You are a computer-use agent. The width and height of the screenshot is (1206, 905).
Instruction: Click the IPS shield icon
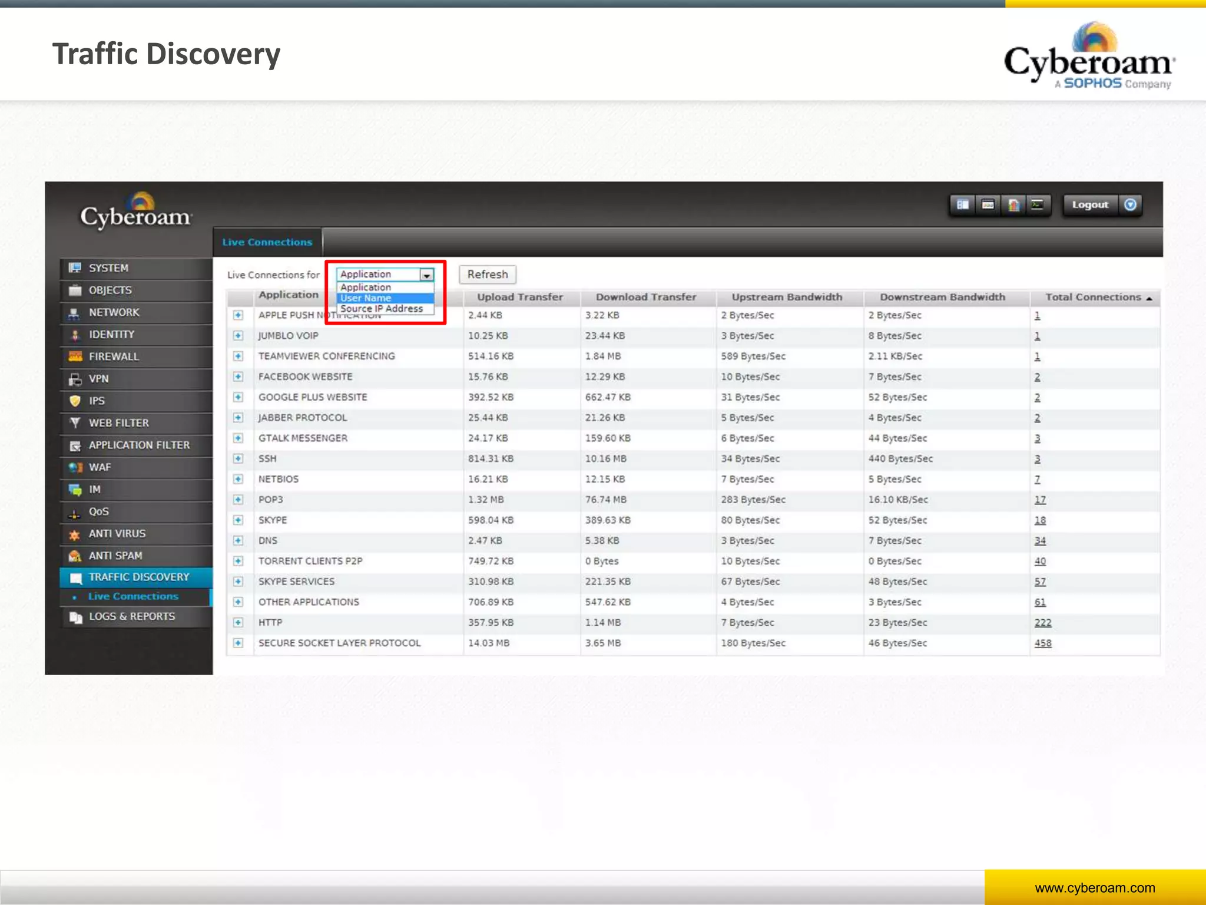pyautogui.click(x=75, y=401)
